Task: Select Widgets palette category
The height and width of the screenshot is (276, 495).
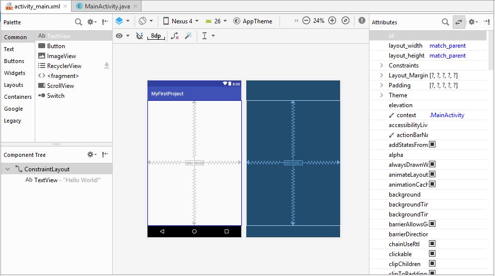Action: [x=18, y=73]
